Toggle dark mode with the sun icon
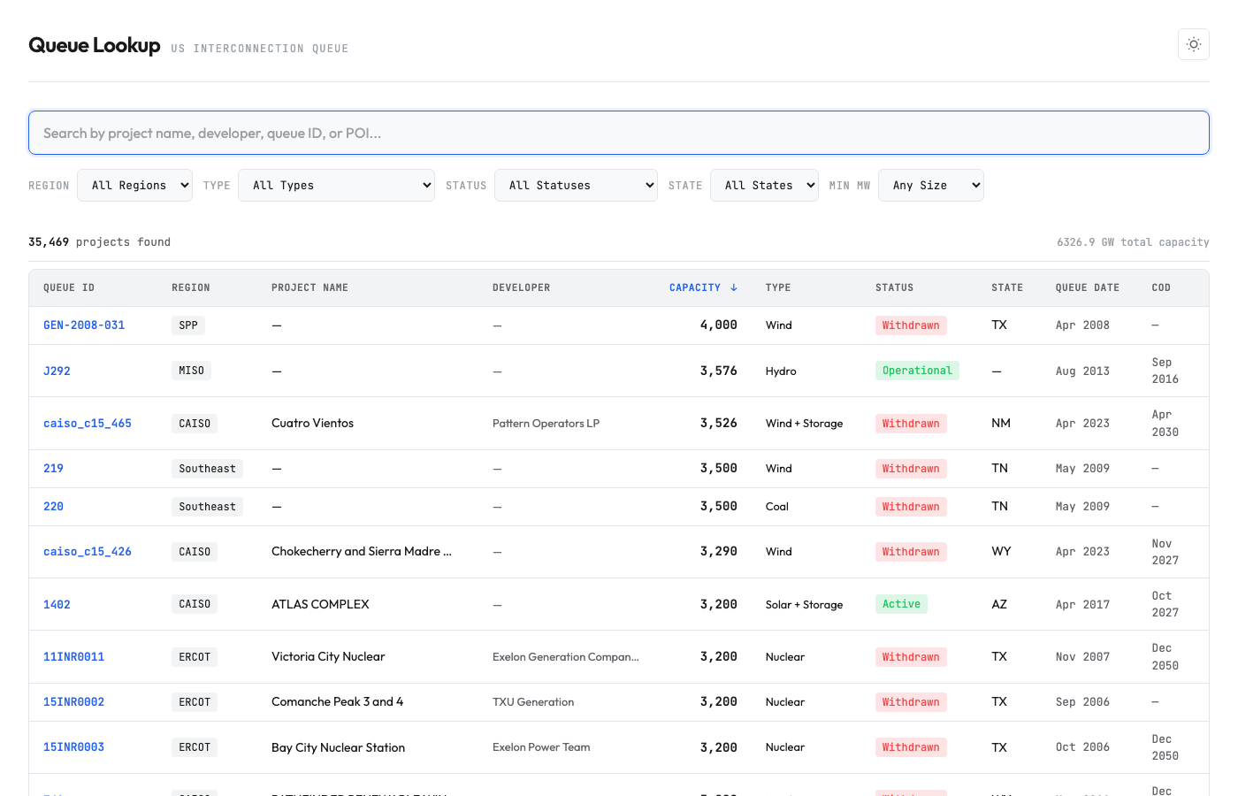 pyautogui.click(x=1193, y=44)
